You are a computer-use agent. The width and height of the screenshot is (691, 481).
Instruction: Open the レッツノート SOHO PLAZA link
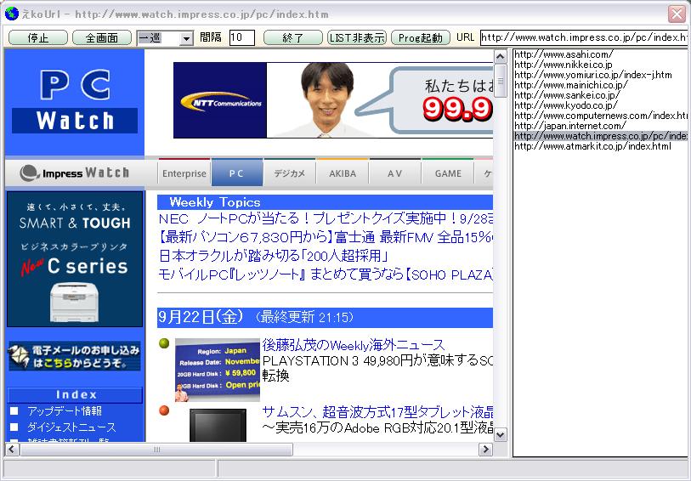(326, 274)
